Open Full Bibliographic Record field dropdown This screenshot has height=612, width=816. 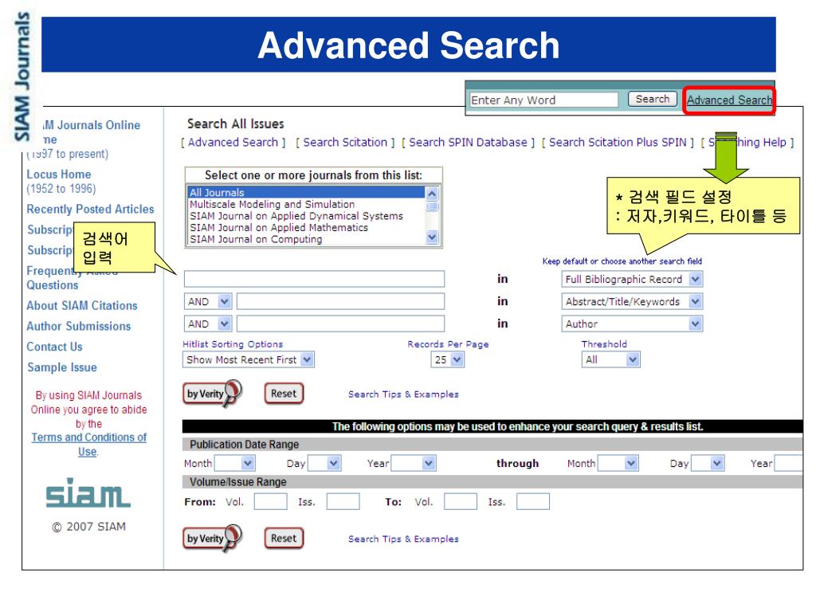pos(632,279)
